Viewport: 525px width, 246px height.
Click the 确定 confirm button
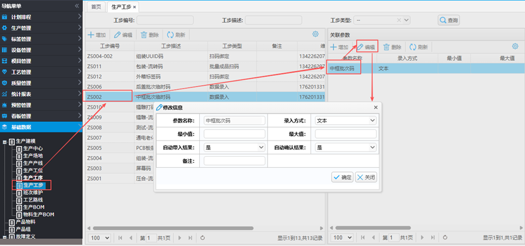pos(342,177)
